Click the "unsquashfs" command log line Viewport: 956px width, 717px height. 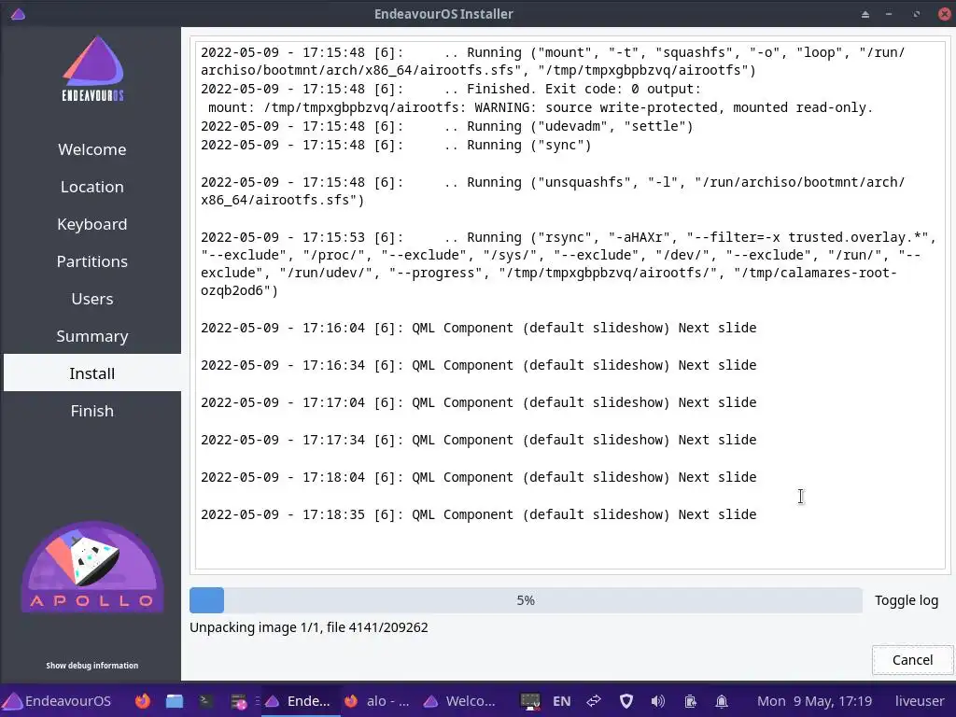point(553,190)
